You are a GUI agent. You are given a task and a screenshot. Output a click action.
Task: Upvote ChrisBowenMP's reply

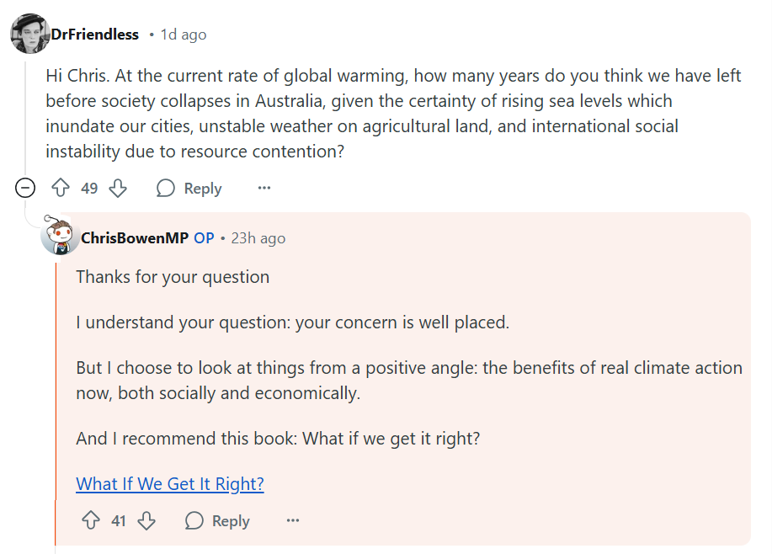point(91,521)
